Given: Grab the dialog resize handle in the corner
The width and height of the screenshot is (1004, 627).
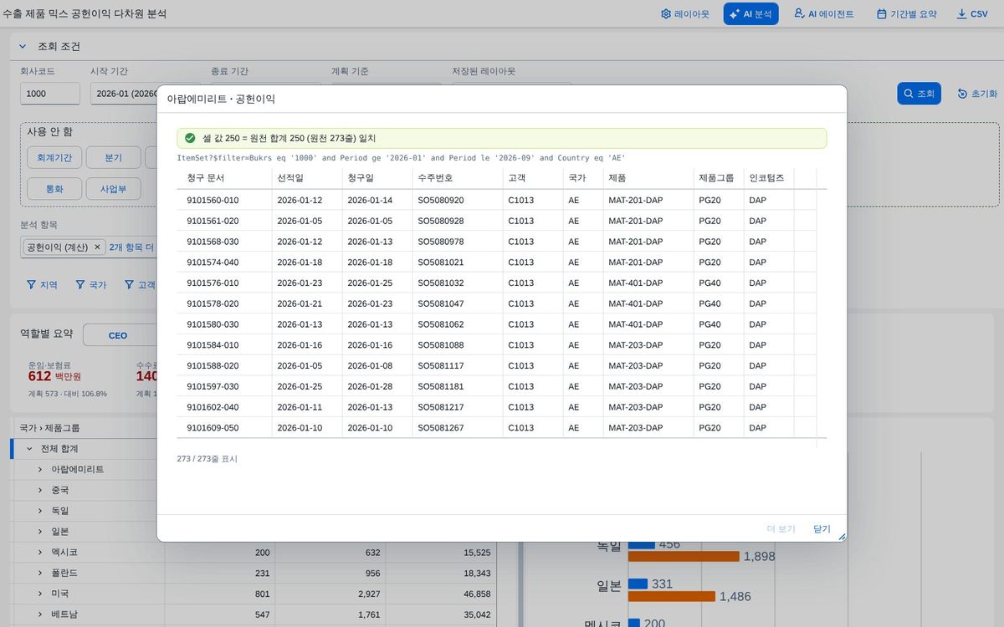Looking at the screenshot, I should (x=842, y=537).
